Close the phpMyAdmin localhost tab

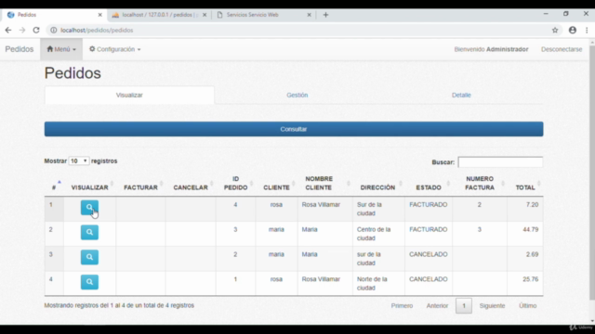click(205, 15)
